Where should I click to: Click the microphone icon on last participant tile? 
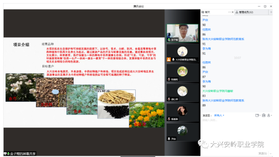coord(169,139)
